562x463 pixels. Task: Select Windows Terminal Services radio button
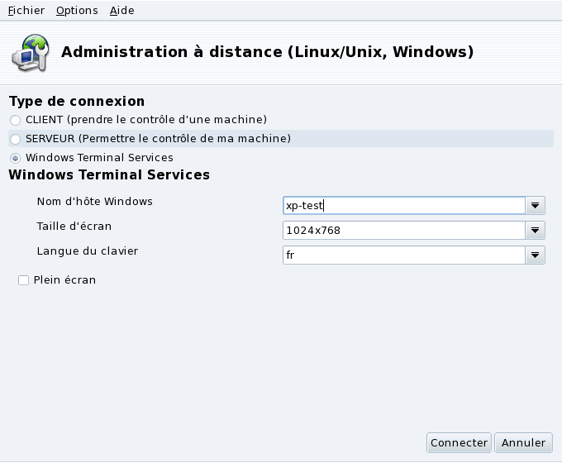tap(16, 158)
